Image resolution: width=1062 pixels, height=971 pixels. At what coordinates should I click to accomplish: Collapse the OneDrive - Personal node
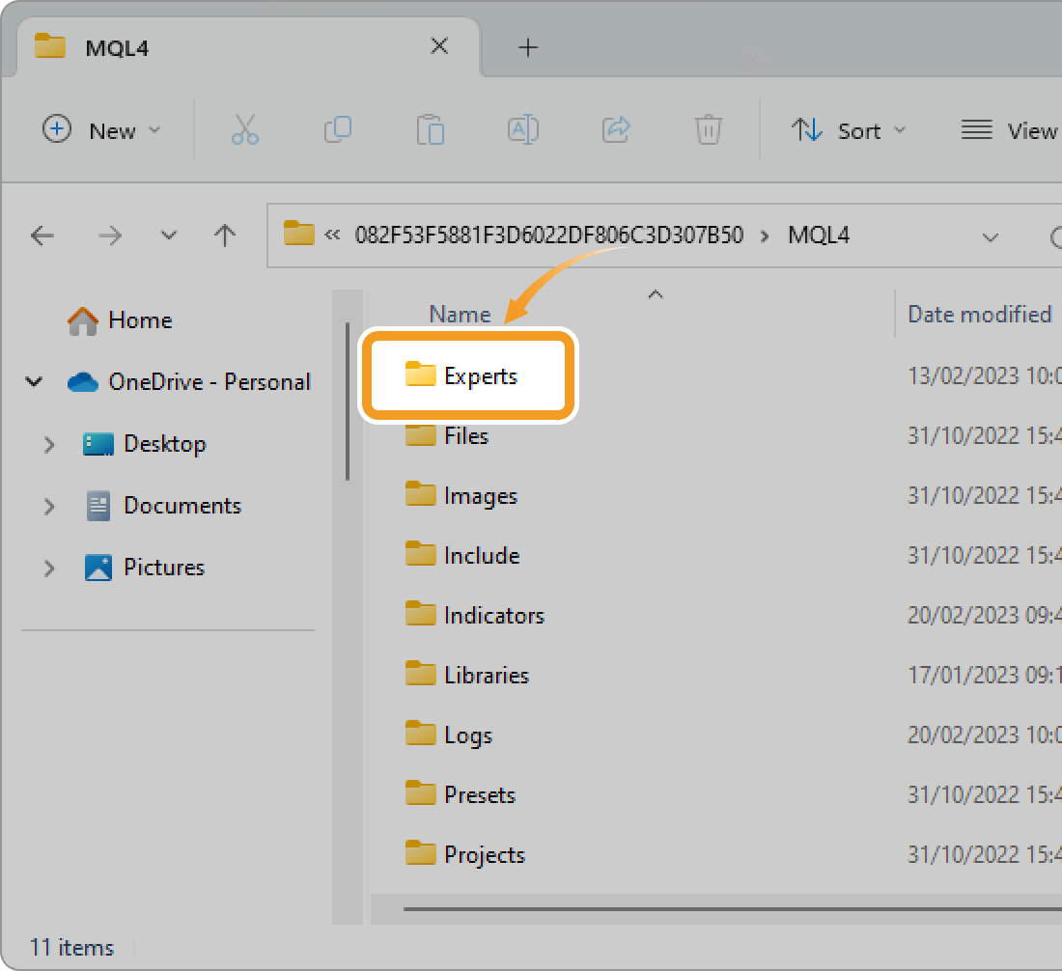[x=35, y=382]
